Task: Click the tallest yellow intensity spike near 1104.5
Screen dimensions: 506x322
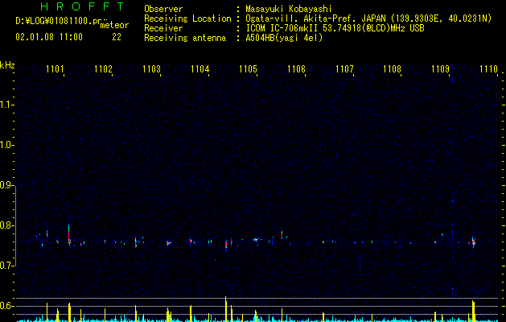Action: point(226,309)
